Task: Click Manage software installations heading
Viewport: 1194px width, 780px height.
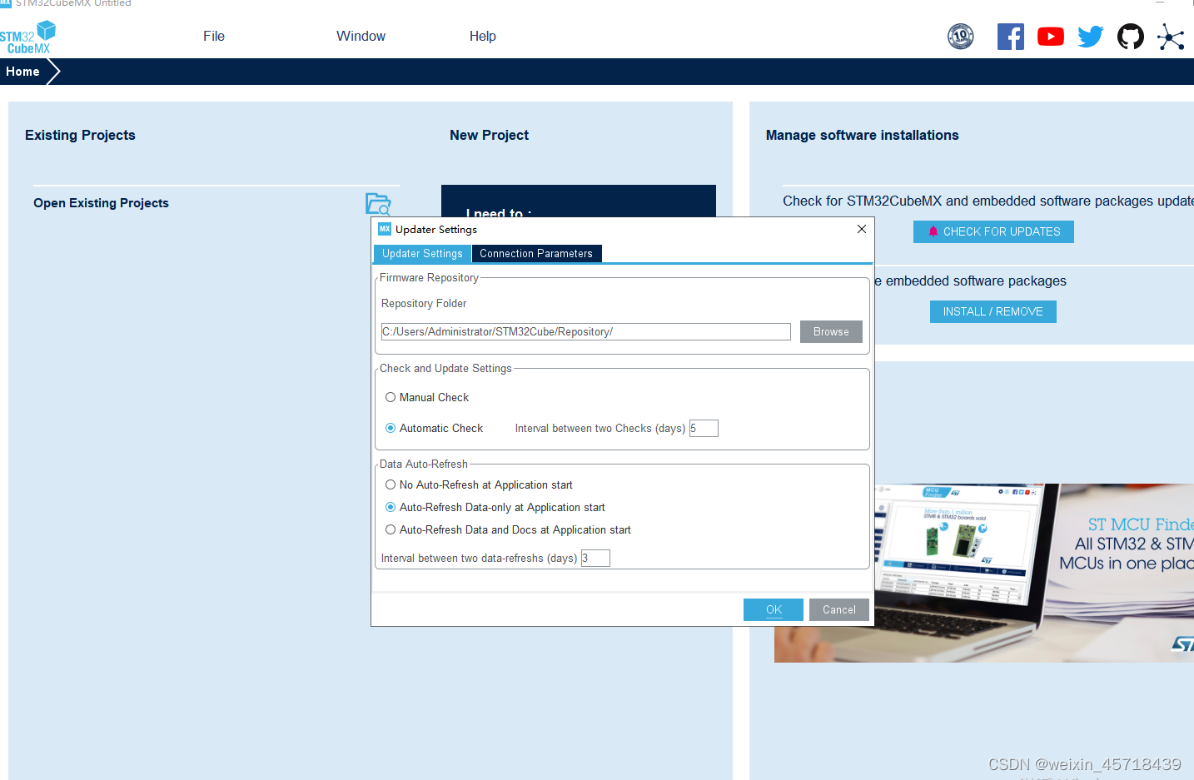Action: [862, 135]
